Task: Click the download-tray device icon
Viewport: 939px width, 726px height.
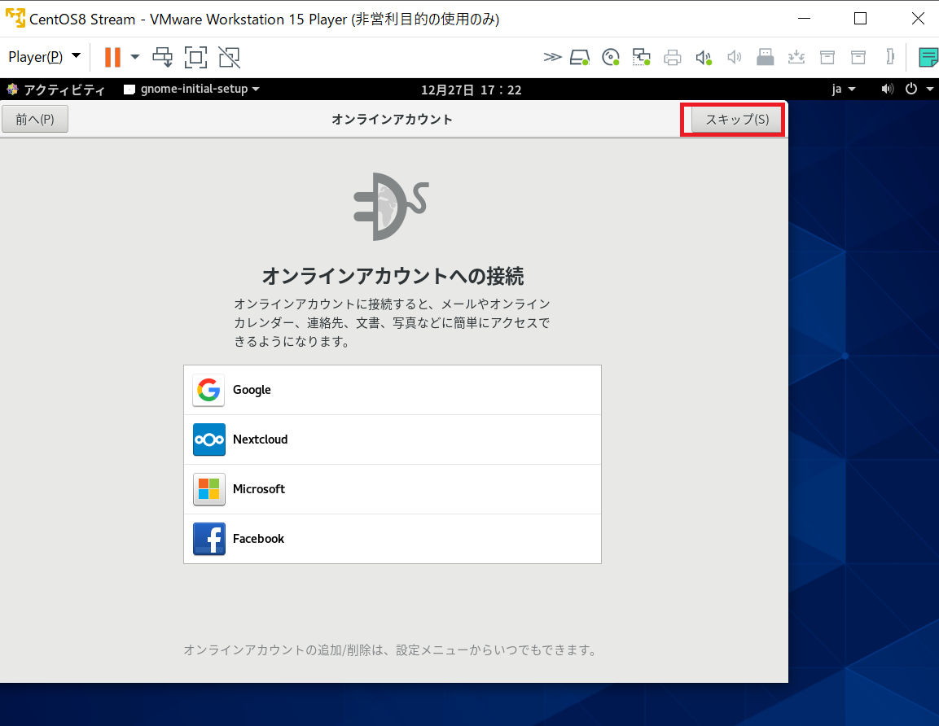Action: (796, 58)
